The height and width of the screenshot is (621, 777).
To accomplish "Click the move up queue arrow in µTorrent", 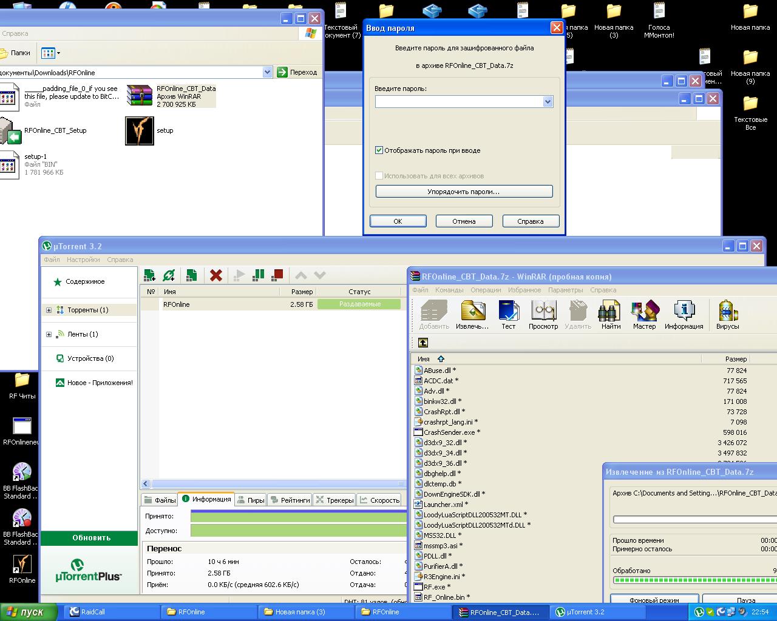I will click(300, 275).
